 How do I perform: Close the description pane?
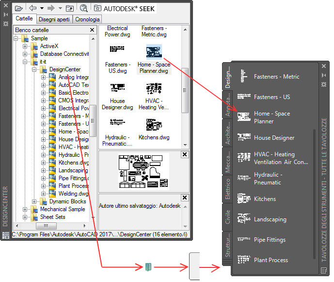[x=185, y=198]
